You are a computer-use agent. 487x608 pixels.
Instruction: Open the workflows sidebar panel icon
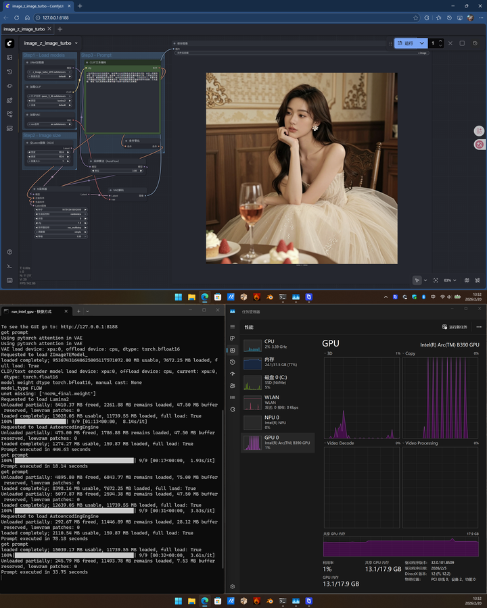coord(9,114)
